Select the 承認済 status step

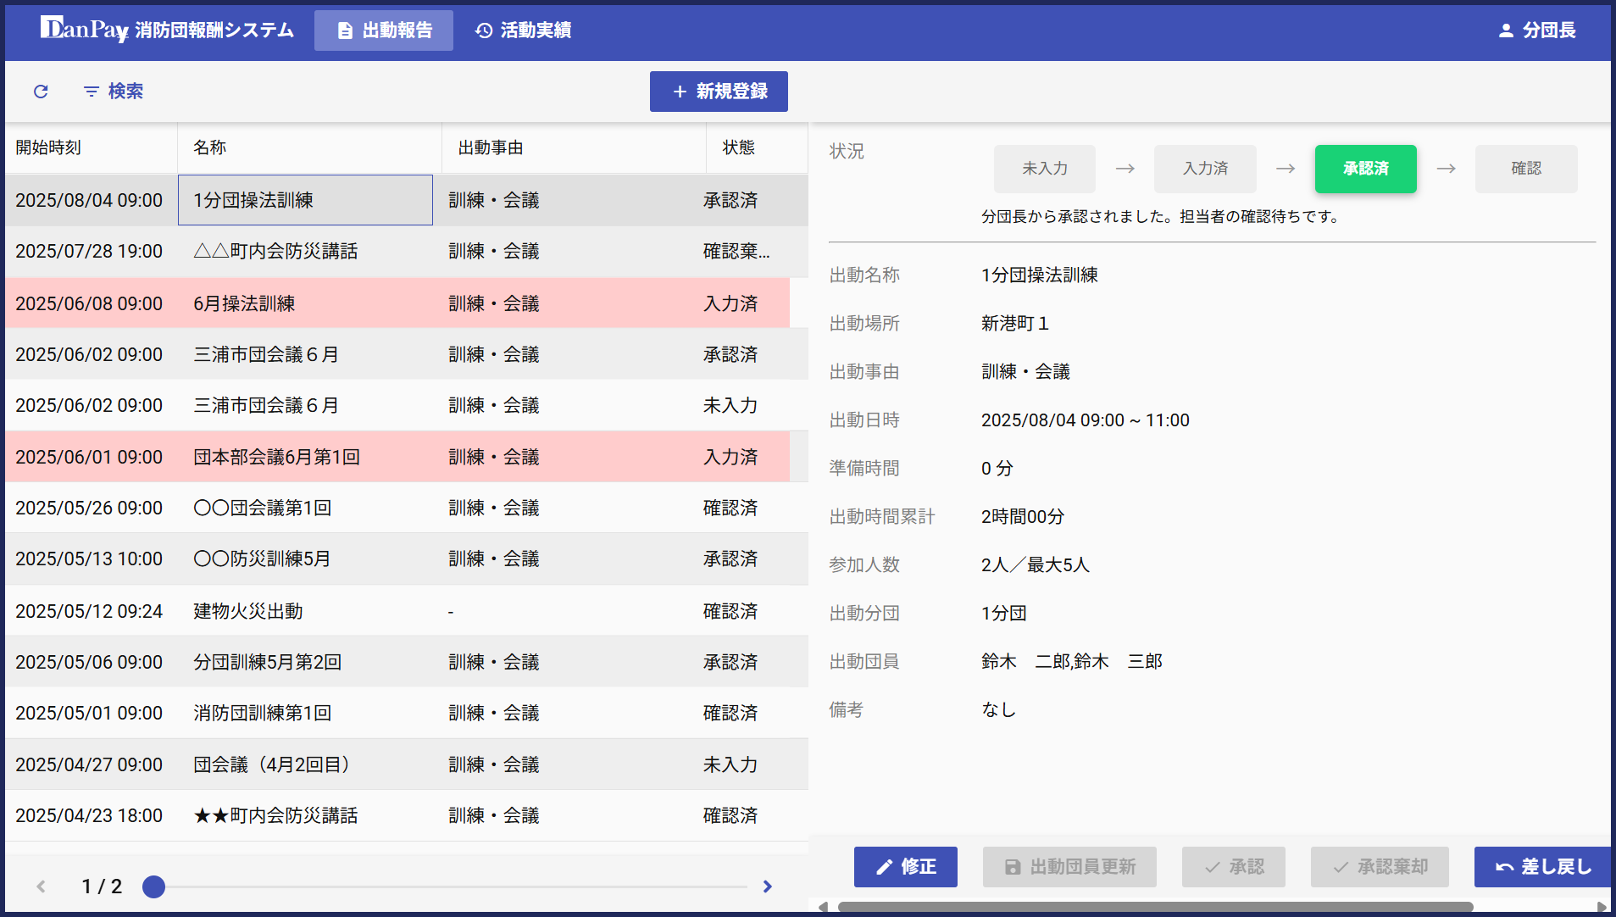click(x=1365, y=169)
